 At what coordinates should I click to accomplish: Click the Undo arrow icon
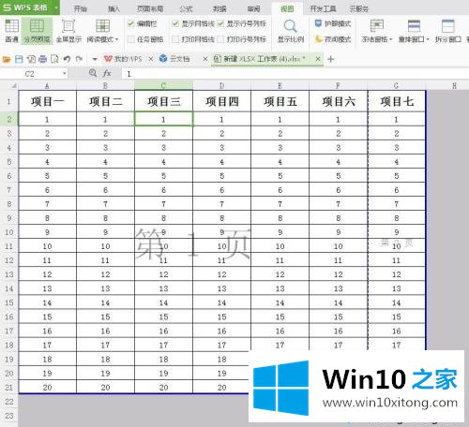(x=67, y=59)
